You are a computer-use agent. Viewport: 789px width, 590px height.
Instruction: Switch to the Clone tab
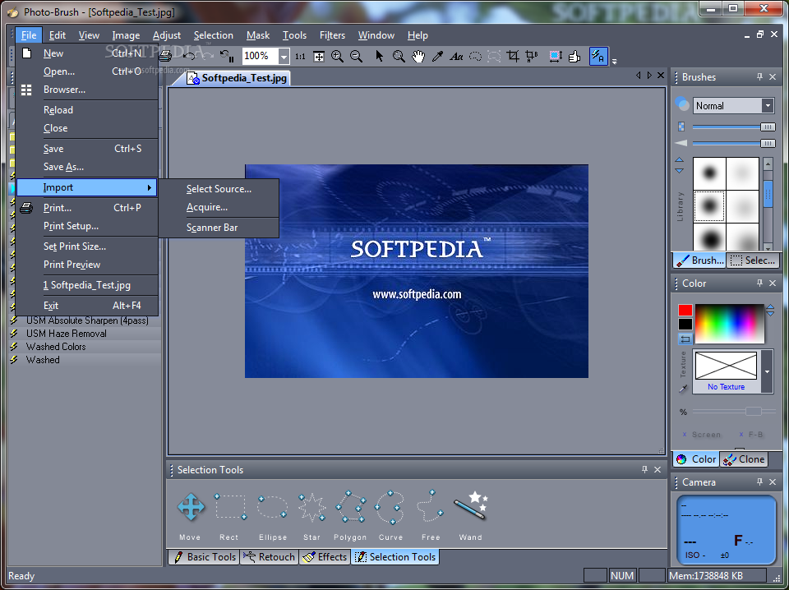[x=745, y=459]
